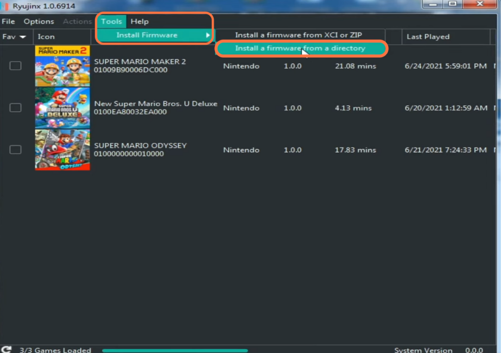Image resolution: width=501 pixels, height=353 pixels.
Task: Click the System Version status label
Action: (x=423, y=350)
